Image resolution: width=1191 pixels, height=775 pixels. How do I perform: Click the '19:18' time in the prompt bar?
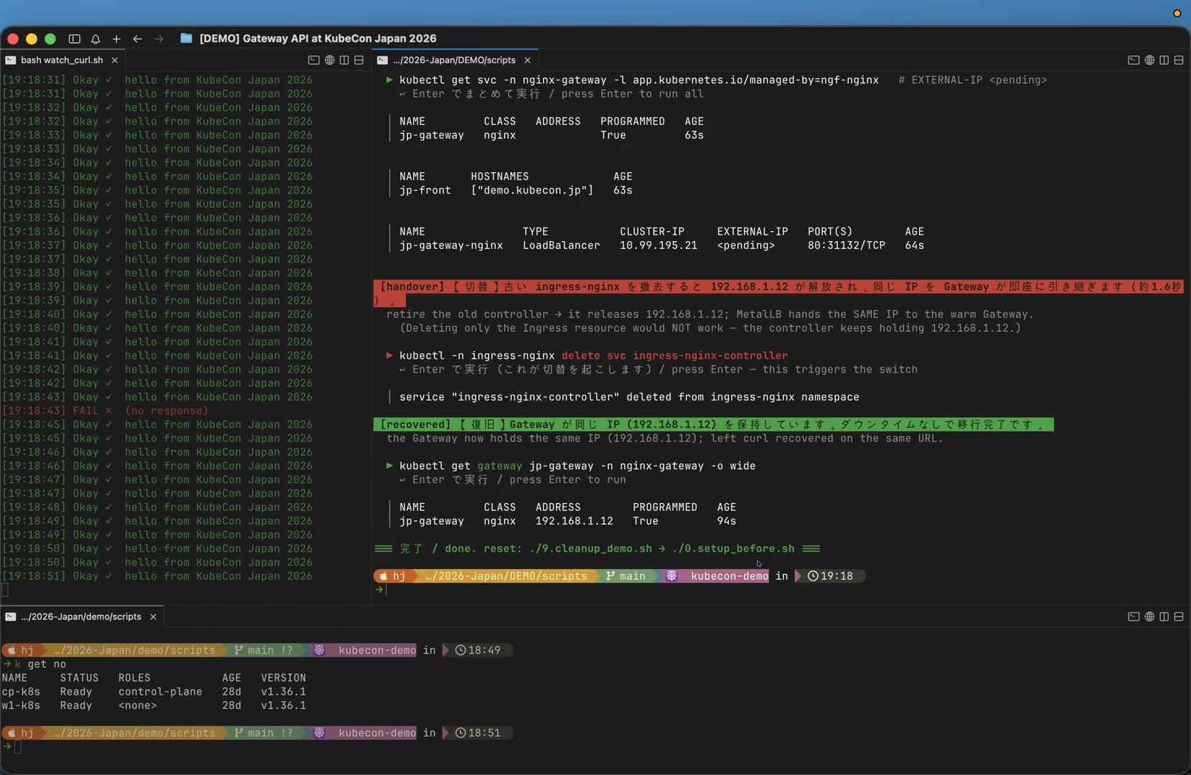pyautogui.click(x=837, y=576)
